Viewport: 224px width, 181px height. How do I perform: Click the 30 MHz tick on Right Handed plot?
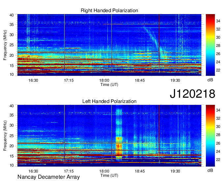(x=12, y=35)
